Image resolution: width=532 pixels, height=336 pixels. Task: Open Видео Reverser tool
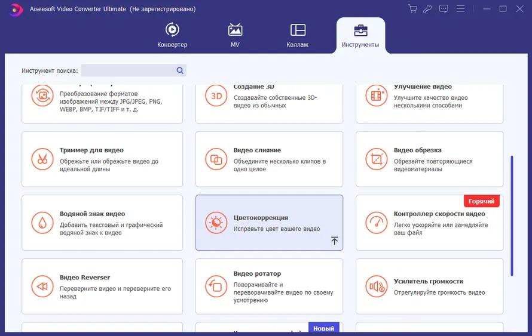tap(102, 286)
